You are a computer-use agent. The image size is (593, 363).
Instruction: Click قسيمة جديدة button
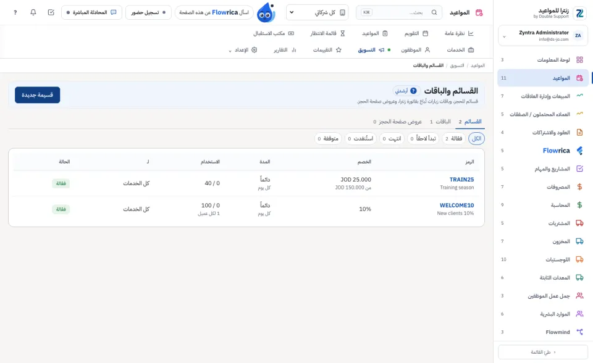click(x=38, y=95)
